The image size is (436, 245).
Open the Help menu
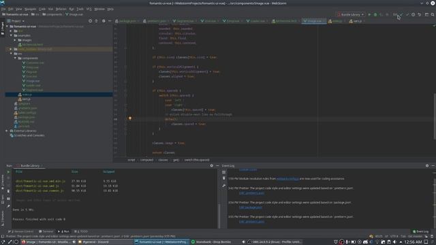[110, 9]
